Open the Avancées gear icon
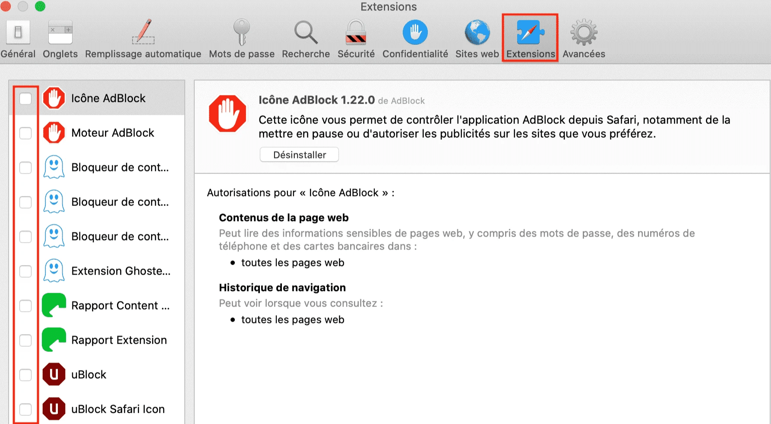Image resolution: width=771 pixels, height=424 pixels. pyautogui.click(x=584, y=33)
